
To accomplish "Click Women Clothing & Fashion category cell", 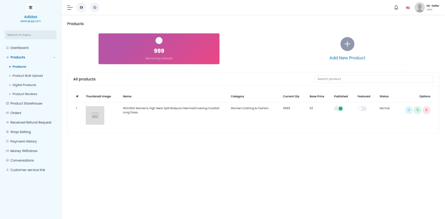I will coord(249,108).
